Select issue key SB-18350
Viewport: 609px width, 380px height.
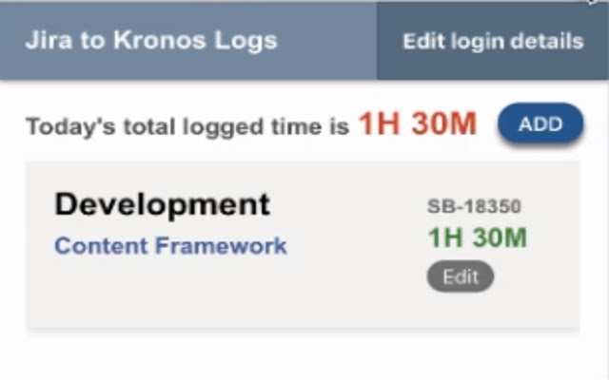474,206
